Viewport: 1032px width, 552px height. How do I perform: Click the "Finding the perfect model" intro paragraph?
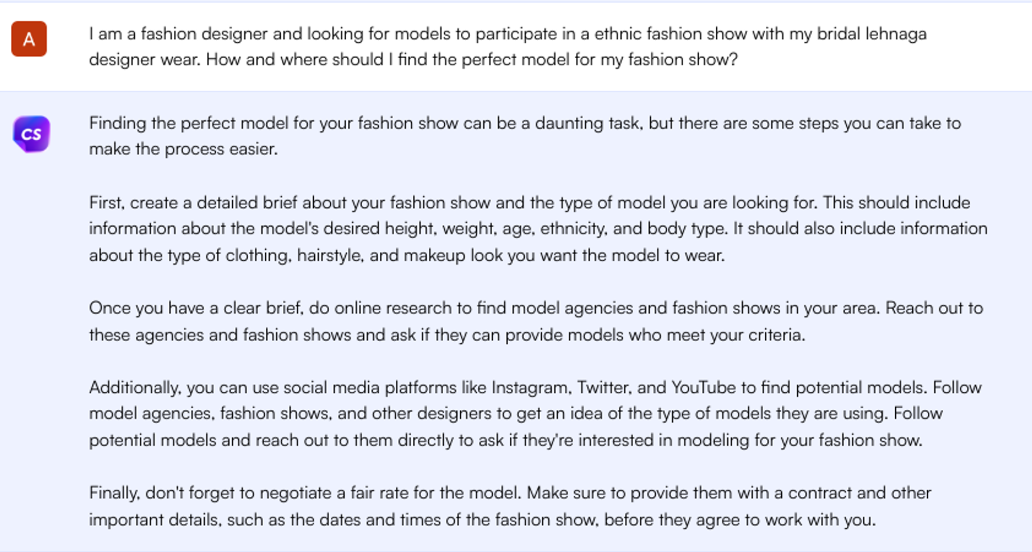[524, 136]
